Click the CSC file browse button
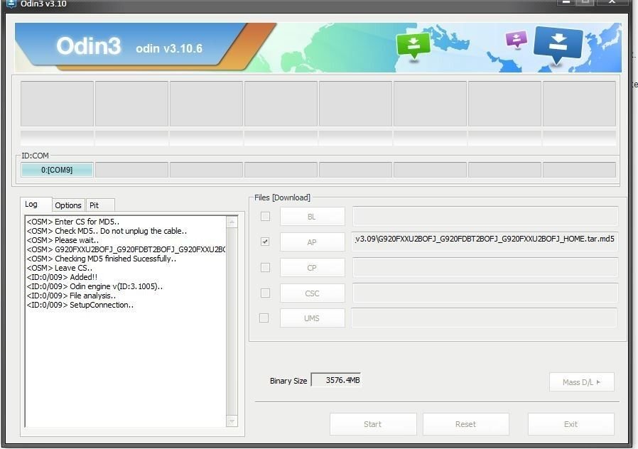 click(x=312, y=293)
